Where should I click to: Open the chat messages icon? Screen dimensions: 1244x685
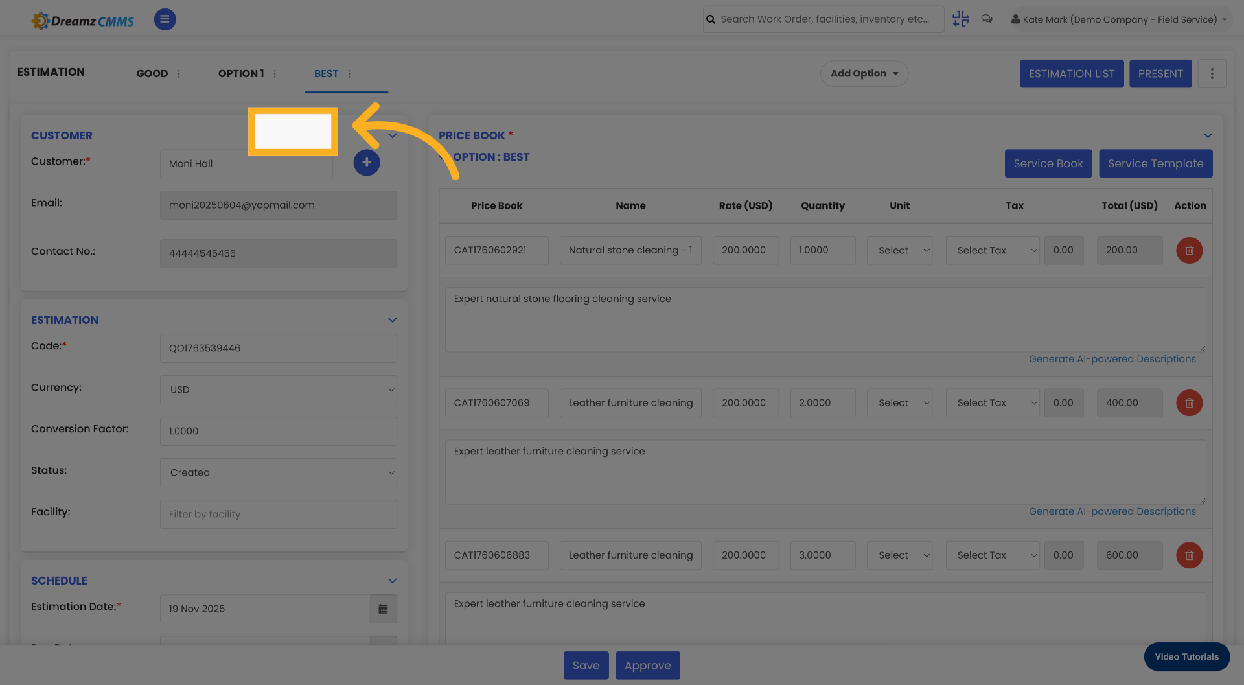pyautogui.click(x=987, y=19)
